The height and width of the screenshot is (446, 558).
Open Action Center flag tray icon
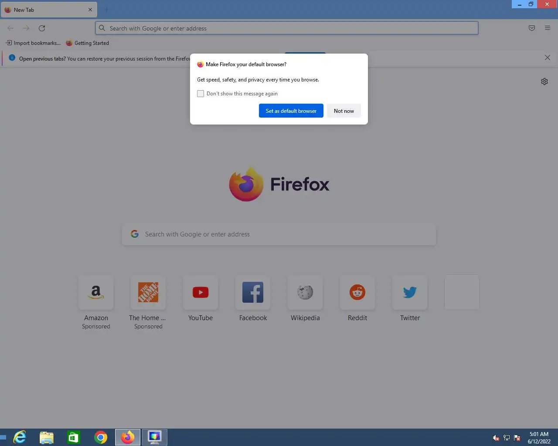tap(517, 438)
